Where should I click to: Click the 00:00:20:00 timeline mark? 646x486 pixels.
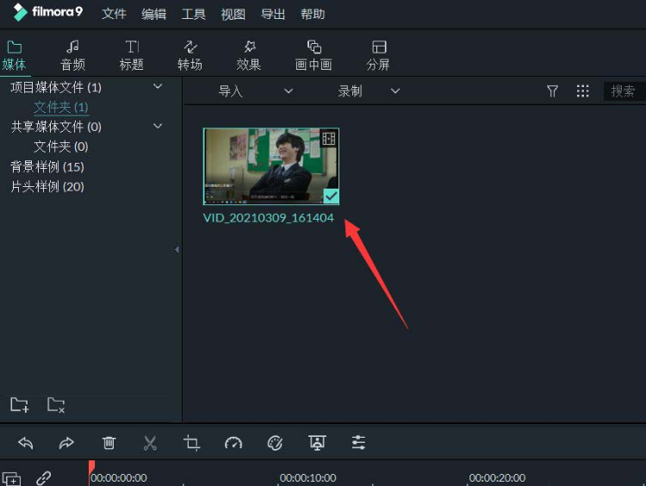[x=497, y=478]
